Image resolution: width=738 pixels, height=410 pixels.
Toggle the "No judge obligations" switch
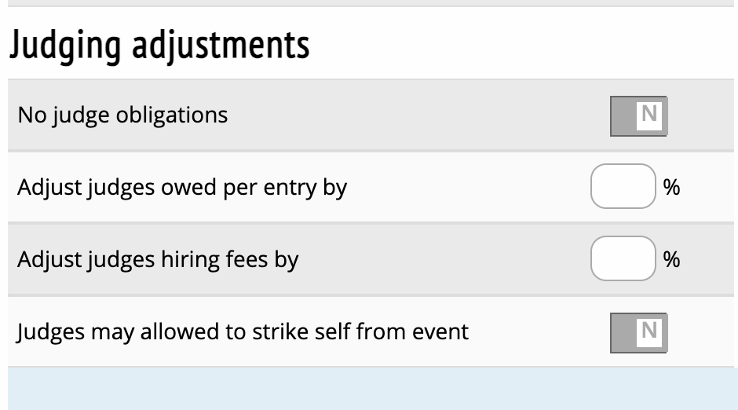[x=638, y=115]
